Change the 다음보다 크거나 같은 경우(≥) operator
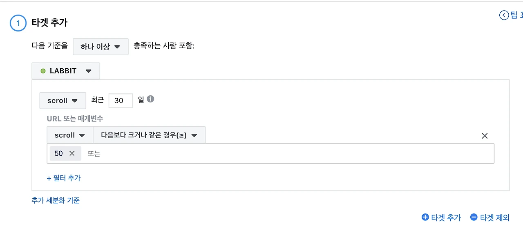 tap(149, 135)
